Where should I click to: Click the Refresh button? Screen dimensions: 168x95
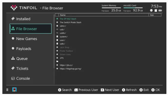(x=129, y=90)
